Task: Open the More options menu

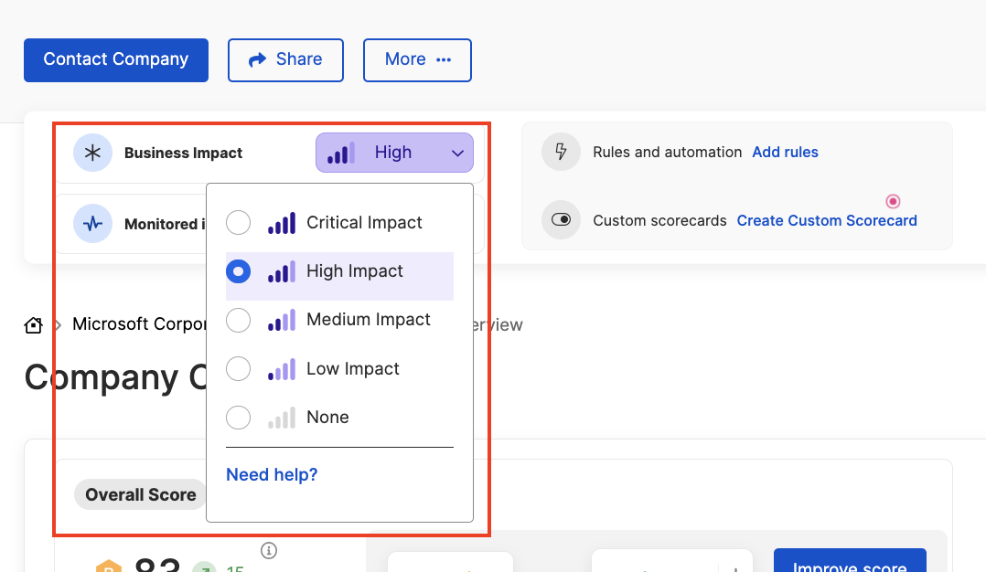Action: click(x=417, y=59)
